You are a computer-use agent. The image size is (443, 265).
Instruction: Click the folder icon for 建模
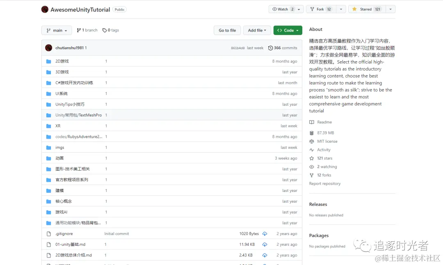point(48,191)
